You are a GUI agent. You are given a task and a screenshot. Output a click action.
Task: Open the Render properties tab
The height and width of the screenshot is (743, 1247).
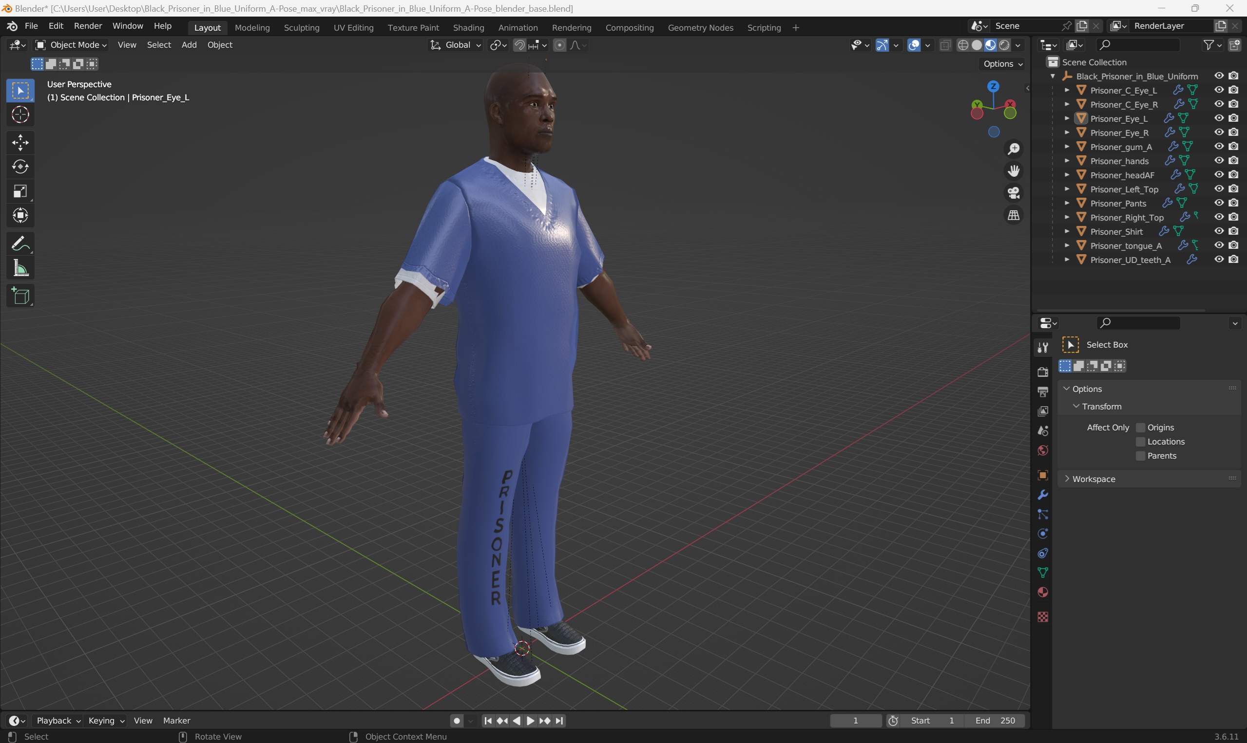1043,372
